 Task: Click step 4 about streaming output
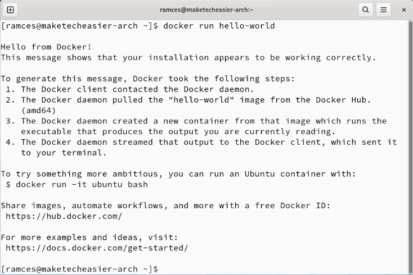208,142
